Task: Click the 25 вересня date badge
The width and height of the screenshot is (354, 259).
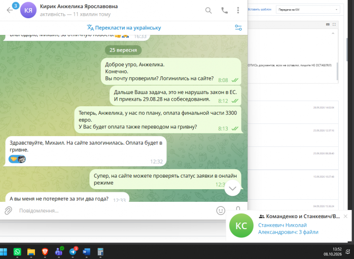Action: click(123, 50)
